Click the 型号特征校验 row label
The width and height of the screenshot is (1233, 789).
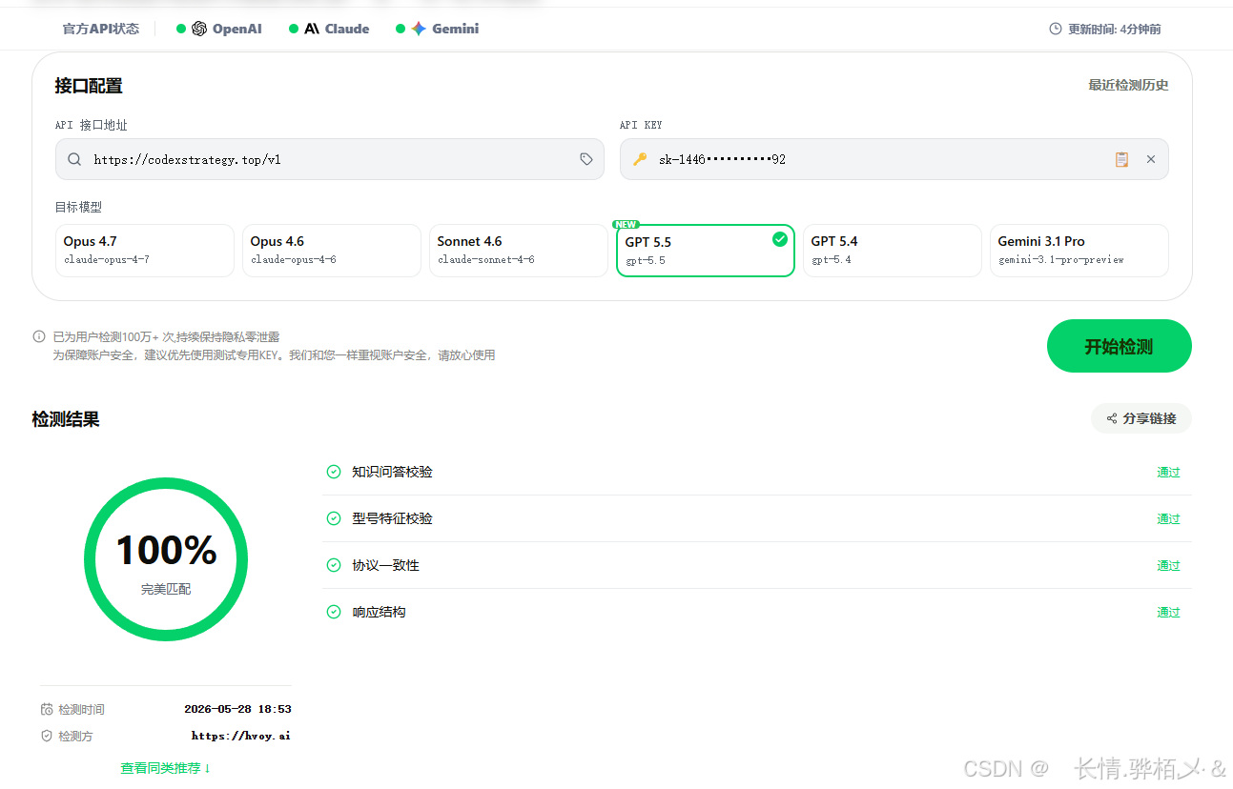[x=392, y=518]
